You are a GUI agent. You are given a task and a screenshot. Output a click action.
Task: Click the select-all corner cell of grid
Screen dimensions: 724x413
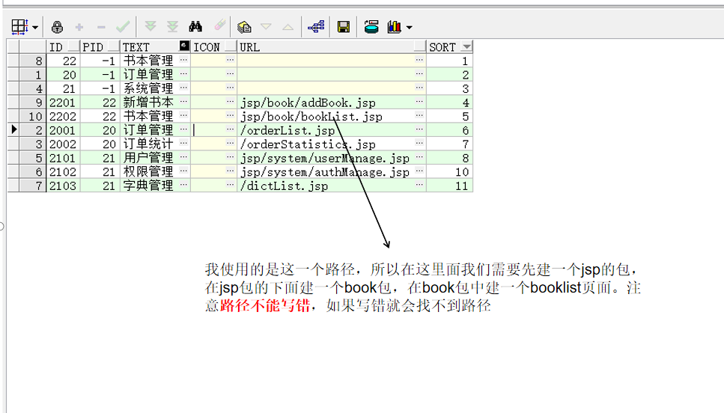[13, 46]
